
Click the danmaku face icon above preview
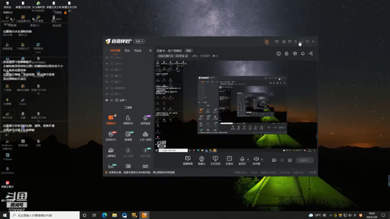tap(278, 54)
